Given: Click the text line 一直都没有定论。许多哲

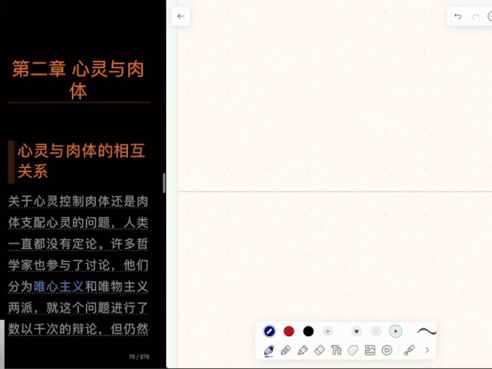Looking at the screenshot, I should click(78, 244).
